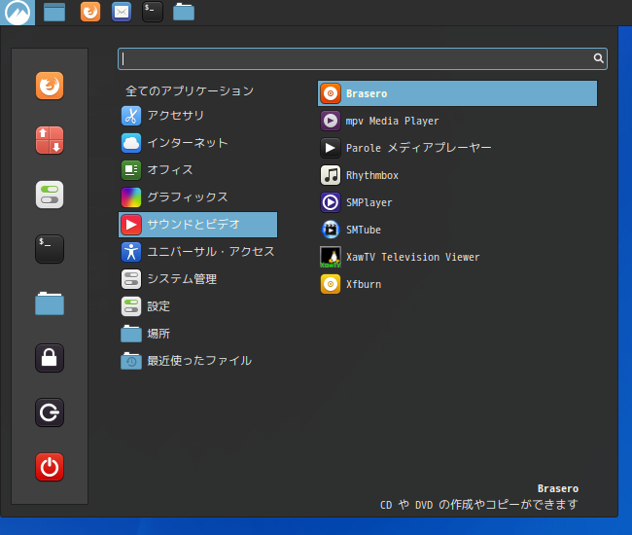Open the インターネット category
The width and height of the screenshot is (632, 535).
[198, 143]
